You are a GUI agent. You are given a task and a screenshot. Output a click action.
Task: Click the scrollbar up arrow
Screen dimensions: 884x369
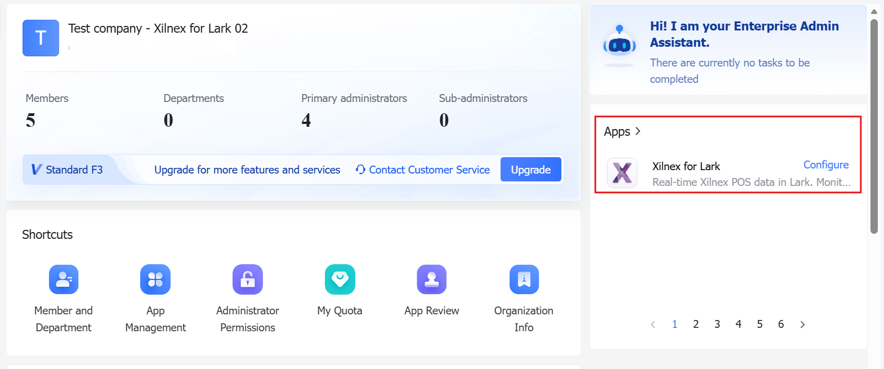(874, 11)
